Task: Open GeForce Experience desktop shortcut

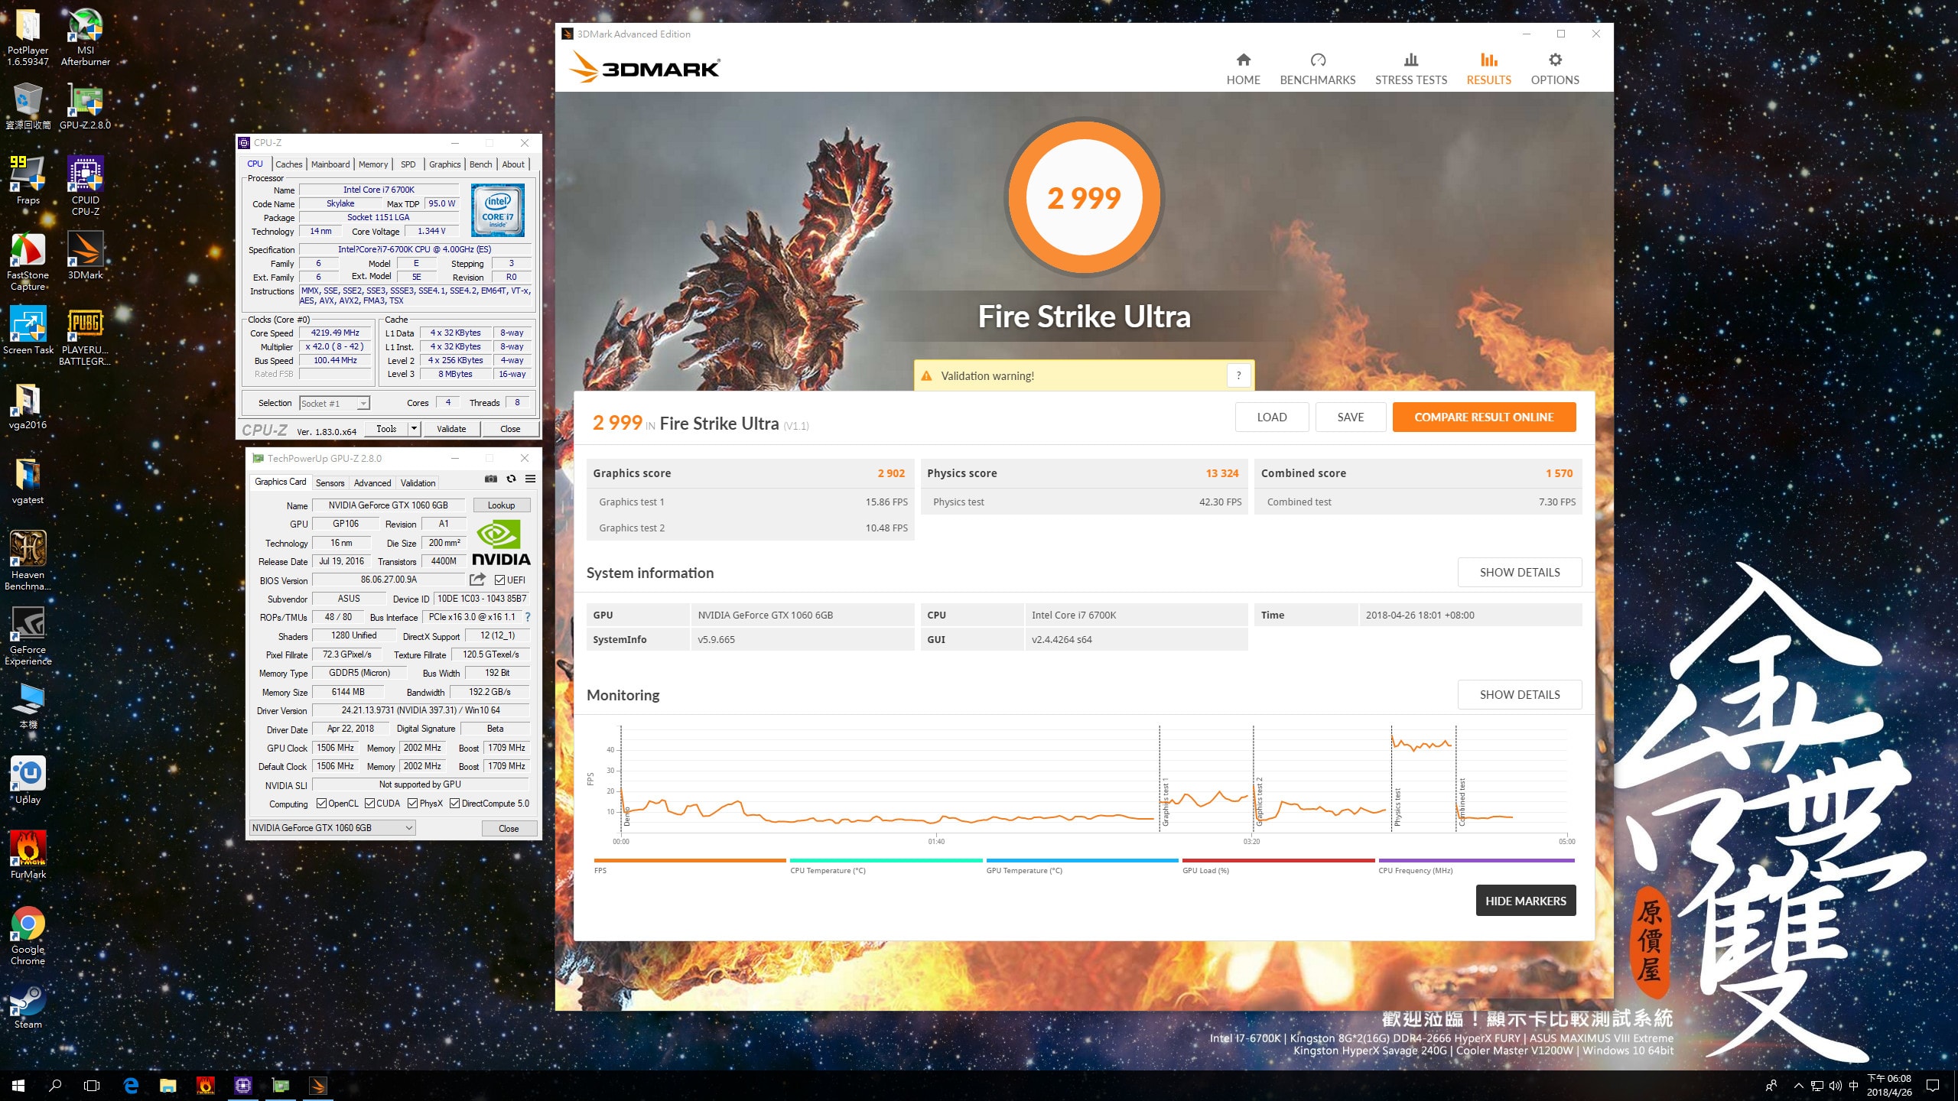Action: [28, 635]
